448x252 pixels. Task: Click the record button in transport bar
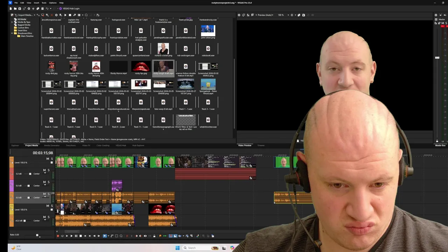(58, 236)
